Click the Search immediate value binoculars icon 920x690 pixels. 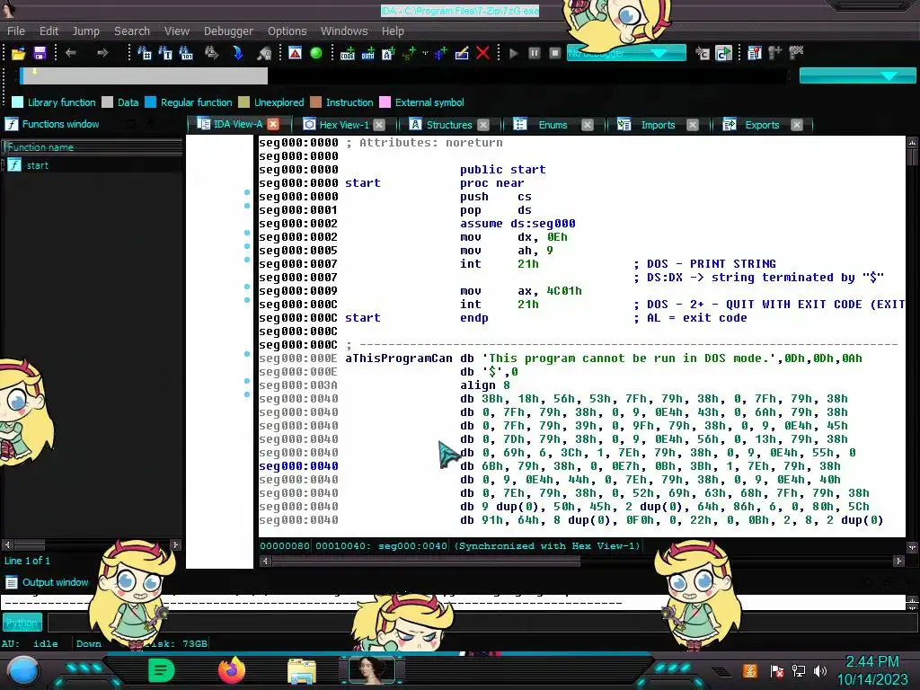click(145, 53)
